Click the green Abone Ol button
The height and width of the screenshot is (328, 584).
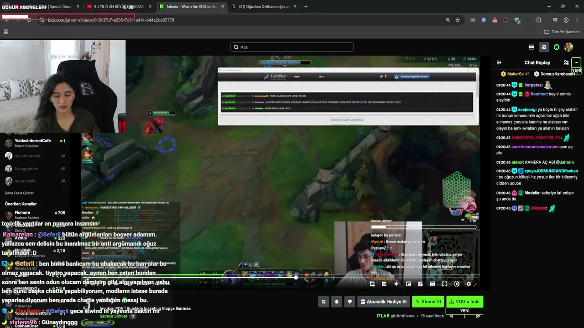[428, 302]
